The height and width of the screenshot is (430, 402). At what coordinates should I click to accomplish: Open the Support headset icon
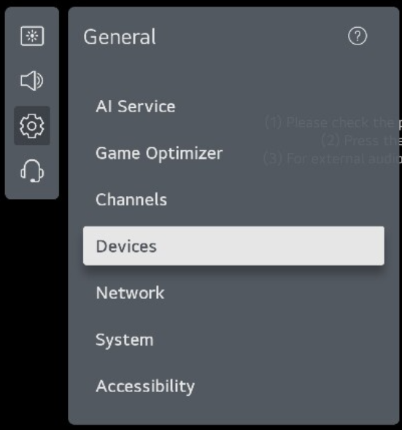click(x=32, y=171)
